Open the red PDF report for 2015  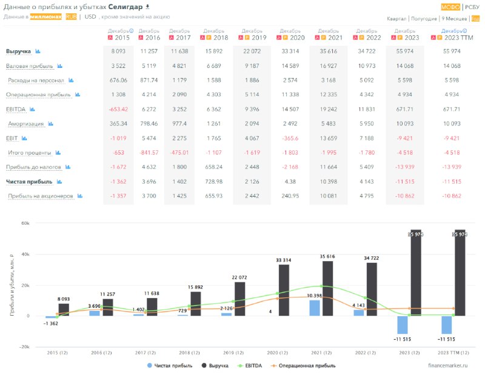[110, 38]
